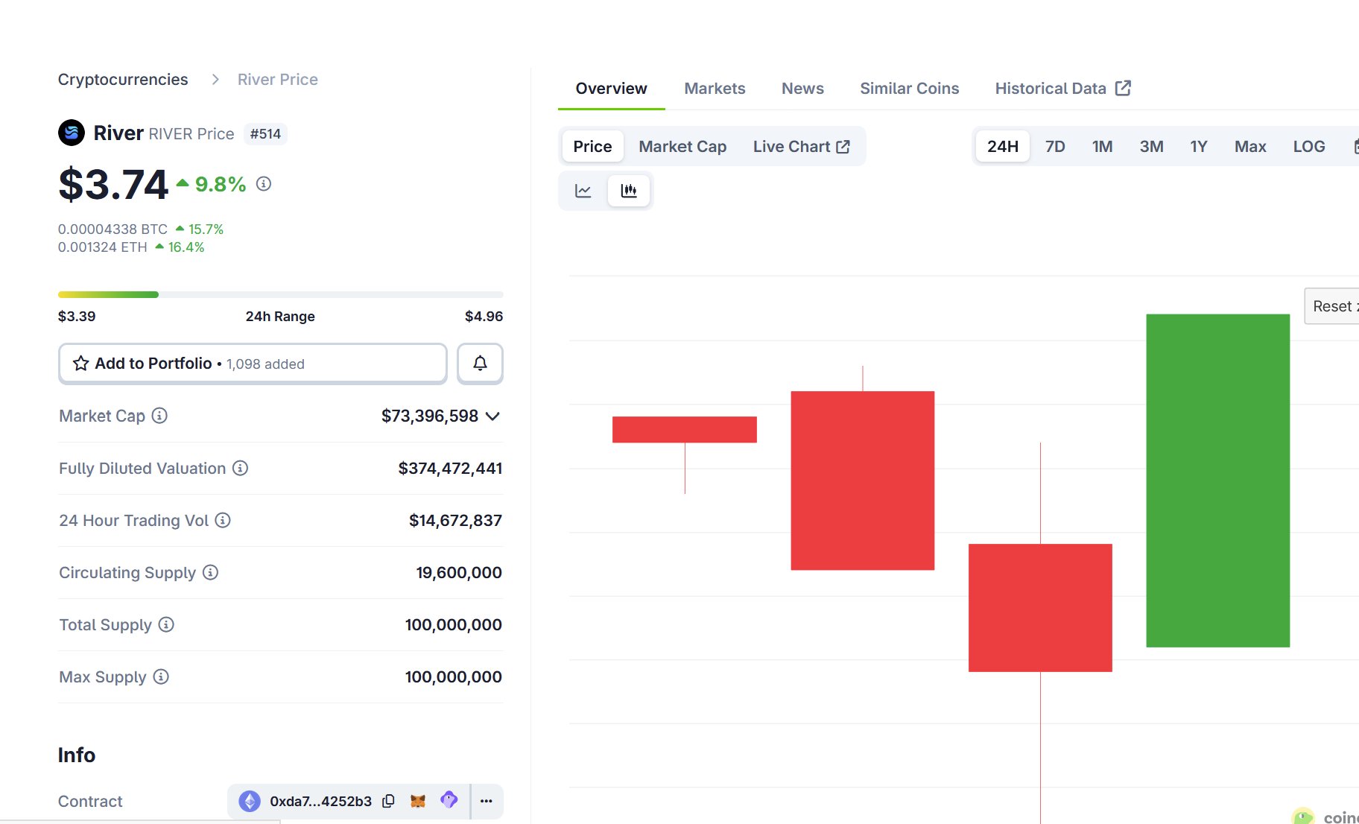
Task: Click the 24h Range progress bar
Action: [280, 295]
